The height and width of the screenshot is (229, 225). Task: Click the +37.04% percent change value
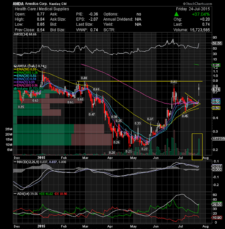[201, 14]
